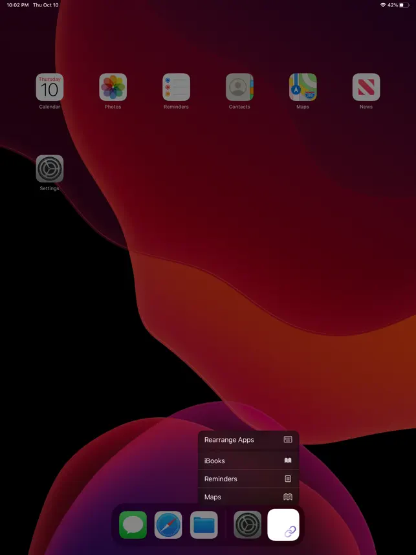This screenshot has height=555, width=416.
Task: Open the Files app in the dock
Action: pyautogui.click(x=204, y=525)
